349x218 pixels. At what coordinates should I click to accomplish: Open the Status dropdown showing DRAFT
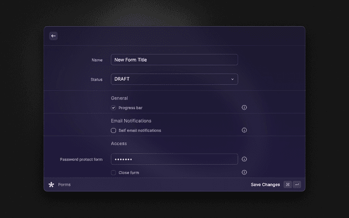(174, 79)
